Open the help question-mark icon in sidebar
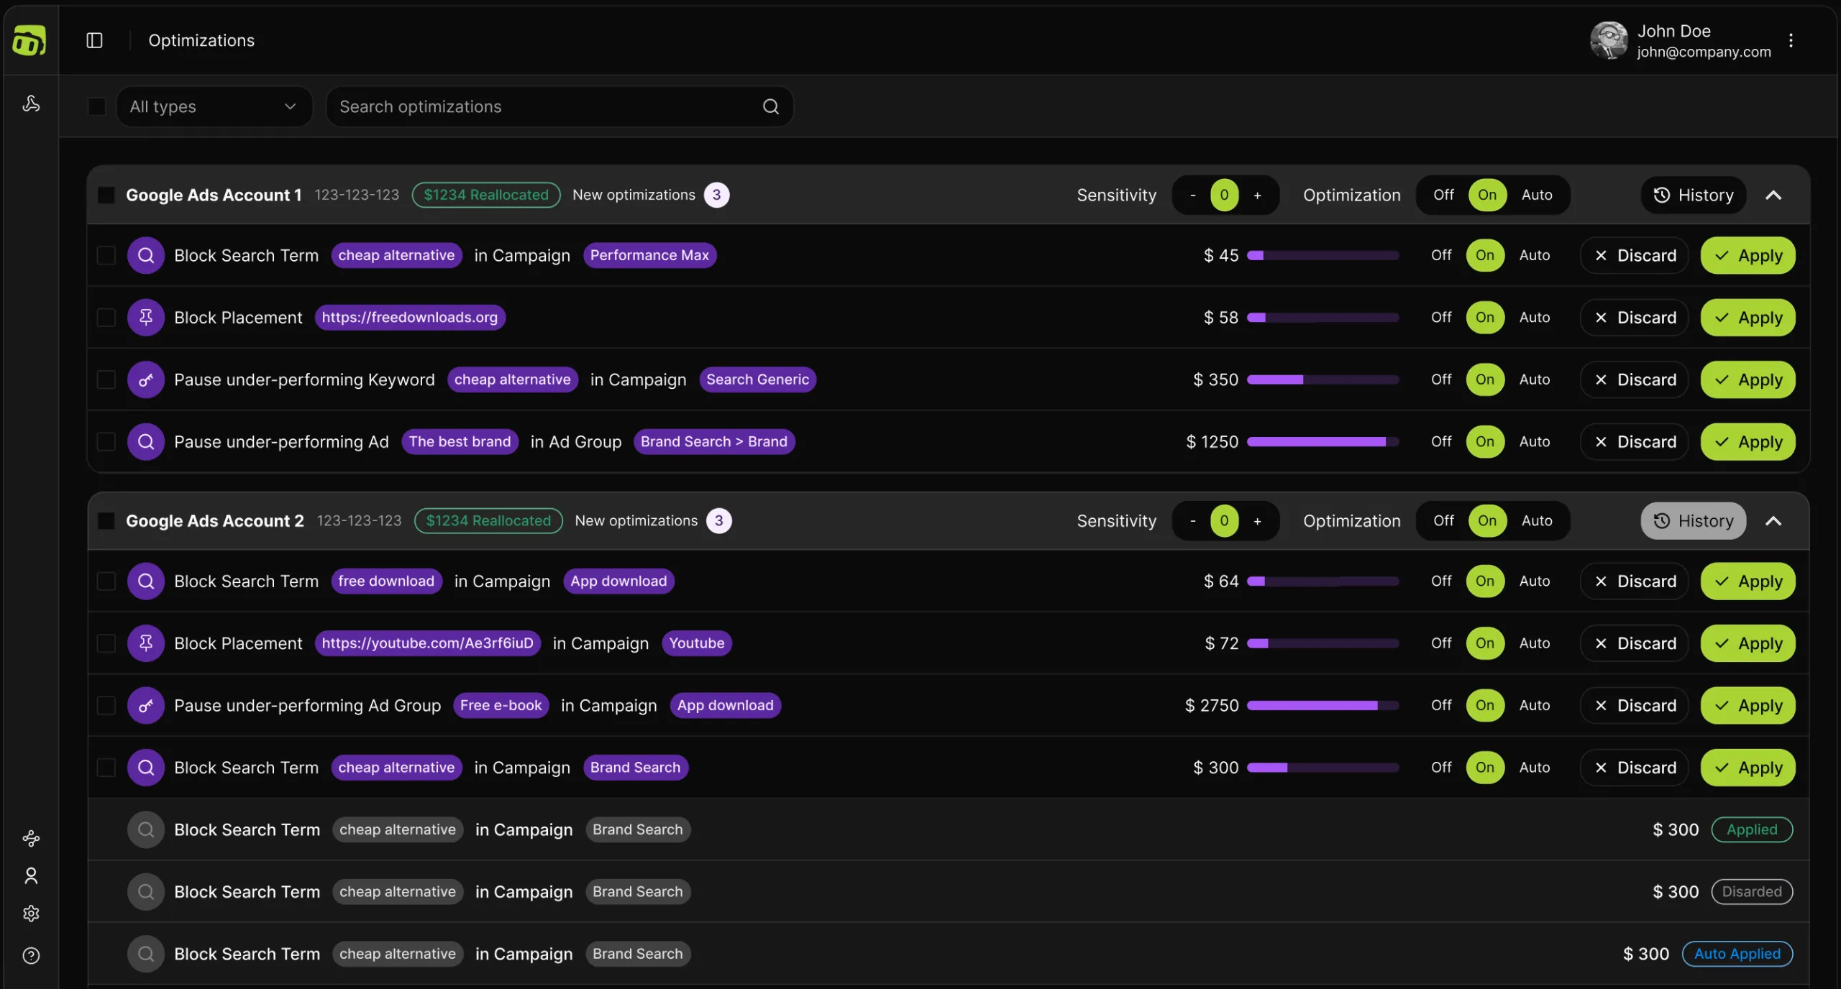Viewport: 1841px width, 989px height. 31,955
